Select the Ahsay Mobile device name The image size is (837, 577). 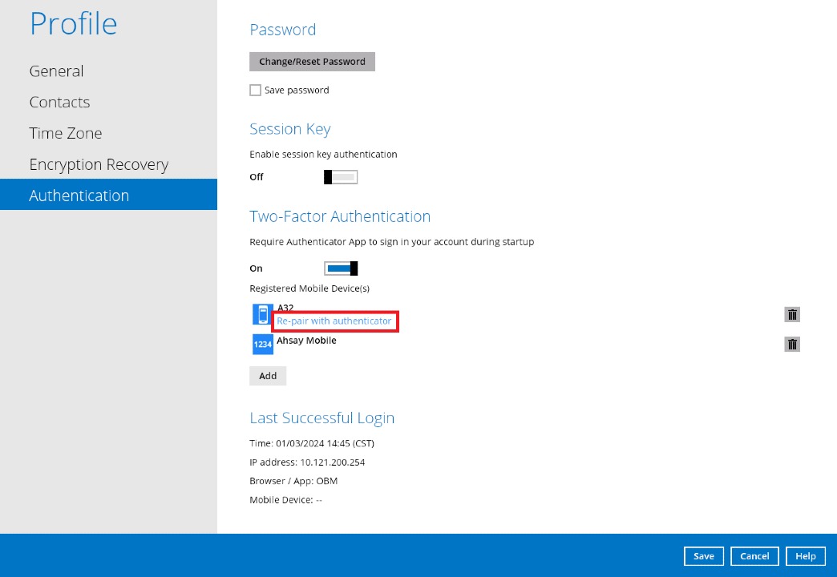(306, 341)
